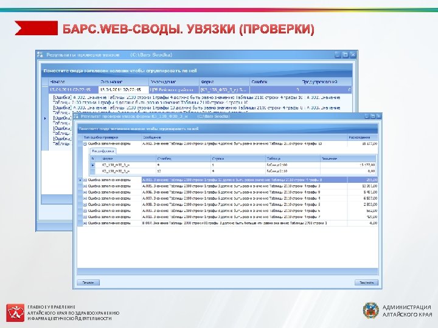The width and height of the screenshot is (438, 328).
Task: Expand the A.009 error row
Action: 85,211
